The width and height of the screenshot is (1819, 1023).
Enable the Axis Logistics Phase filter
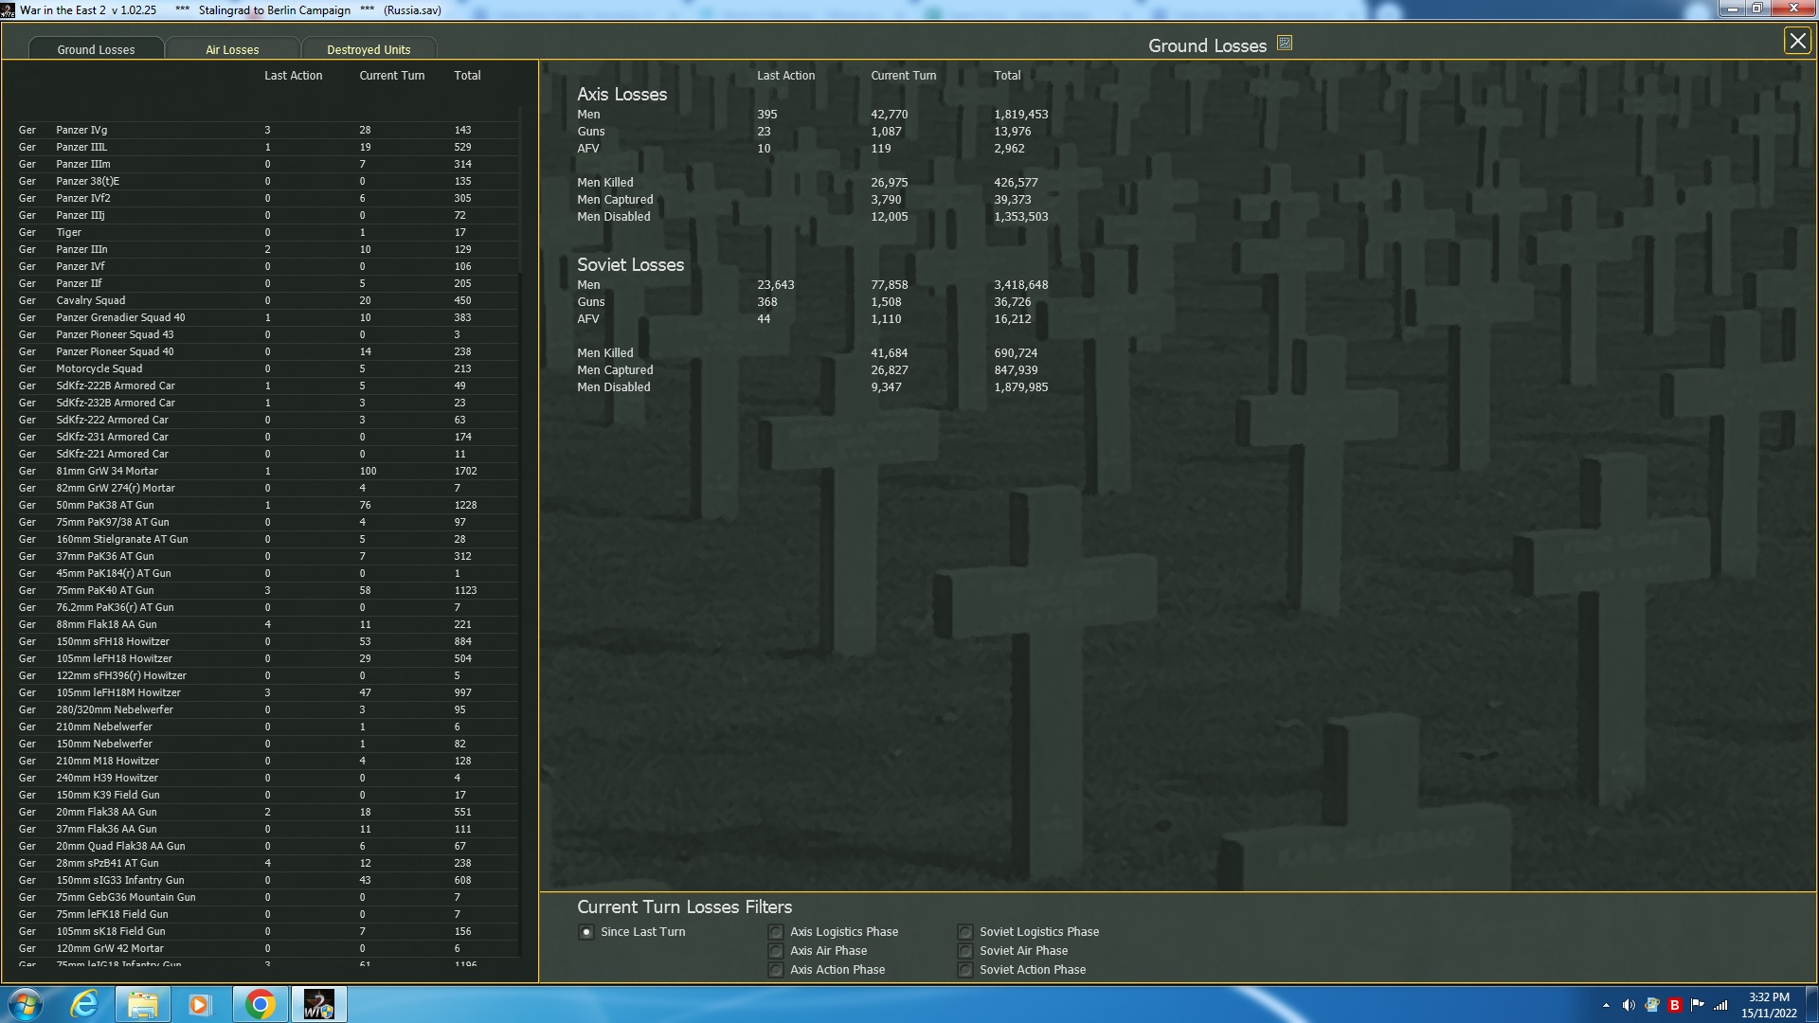(x=776, y=932)
